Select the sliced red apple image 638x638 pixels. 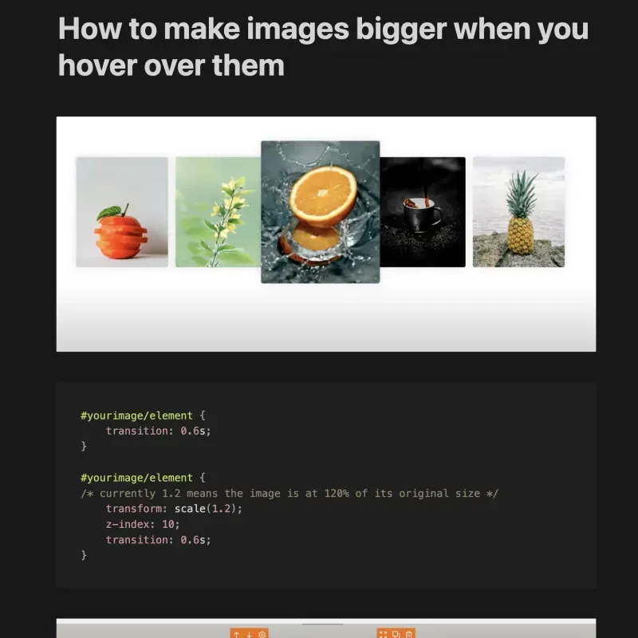pos(122,212)
